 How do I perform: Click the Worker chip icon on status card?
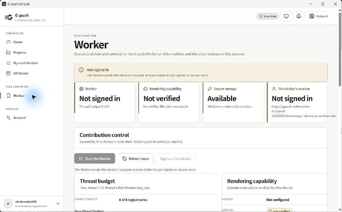(x=81, y=89)
